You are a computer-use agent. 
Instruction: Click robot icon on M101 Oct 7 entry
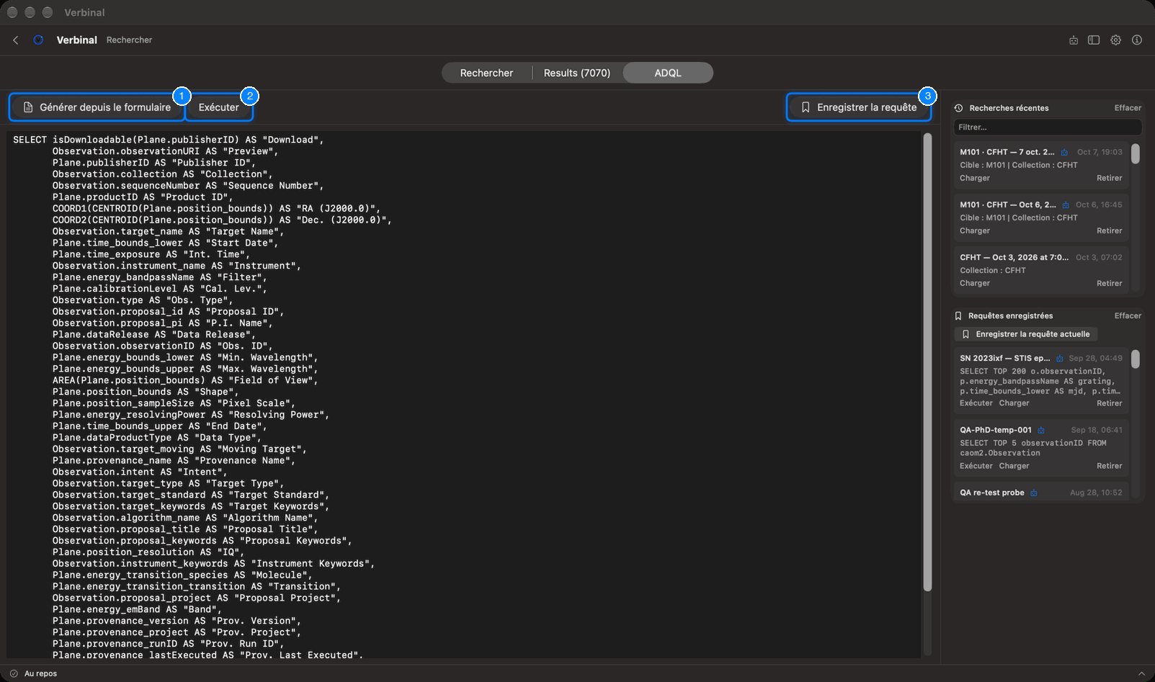tap(1064, 152)
